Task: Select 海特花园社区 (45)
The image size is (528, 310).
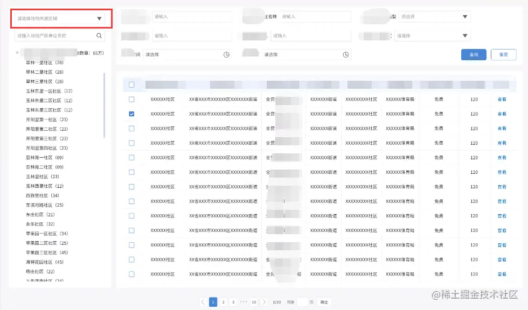Action: point(44,262)
